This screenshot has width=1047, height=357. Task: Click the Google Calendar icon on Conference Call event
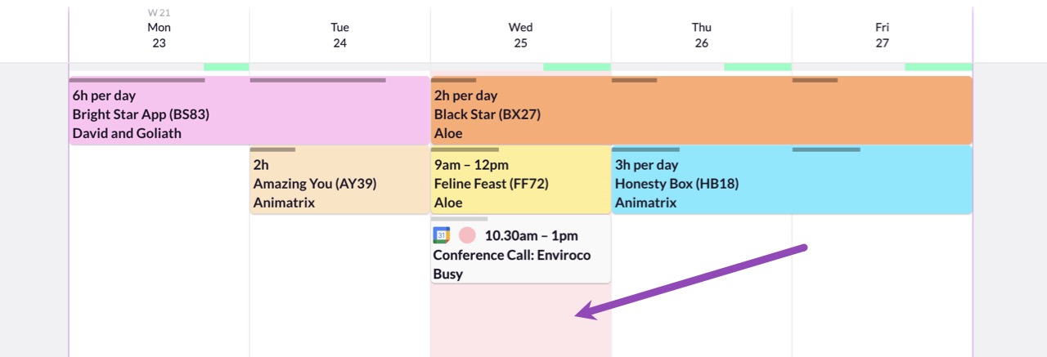tap(442, 235)
